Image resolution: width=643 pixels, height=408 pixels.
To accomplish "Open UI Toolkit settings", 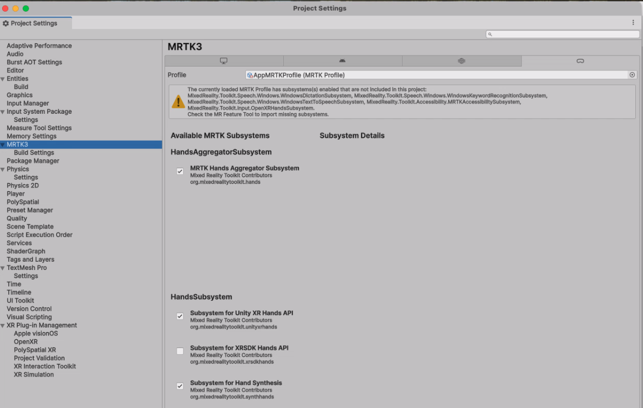I will (x=20, y=301).
